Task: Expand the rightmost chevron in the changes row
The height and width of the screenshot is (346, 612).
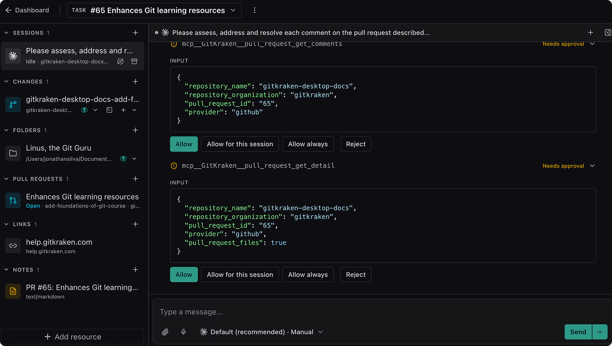Action: (135, 110)
